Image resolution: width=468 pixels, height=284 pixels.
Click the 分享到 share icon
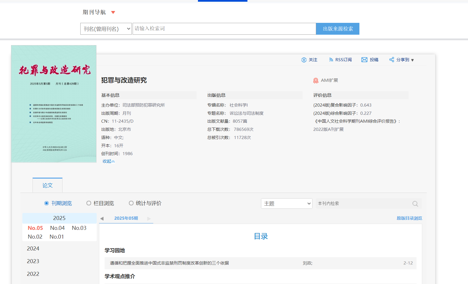pyautogui.click(x=392, y=60)
